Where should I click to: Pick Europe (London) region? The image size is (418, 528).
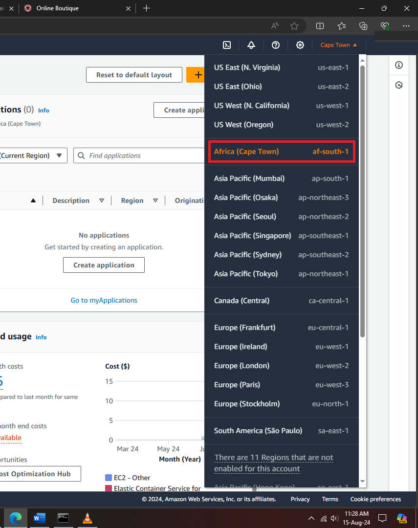tap(281, 366)
